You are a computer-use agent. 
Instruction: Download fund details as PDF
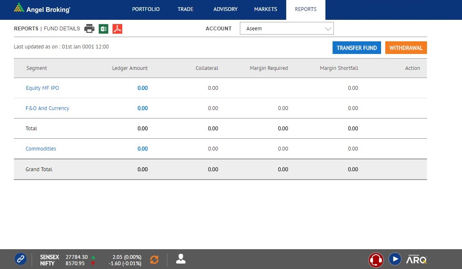click(x=117, y=29)
